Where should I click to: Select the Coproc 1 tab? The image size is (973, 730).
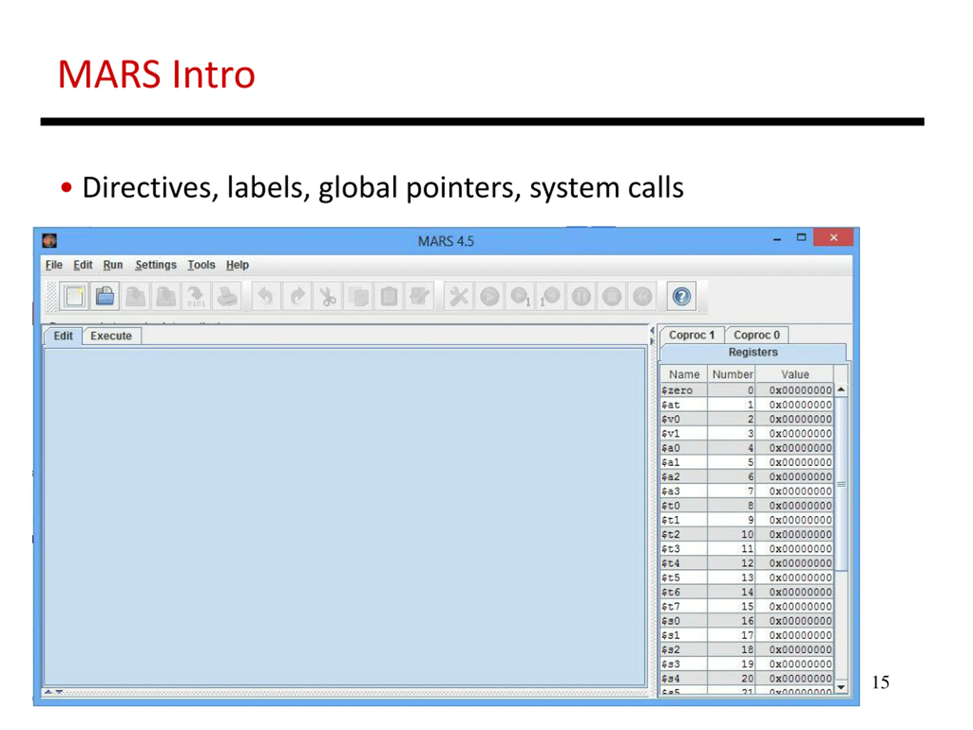[691, 335]
